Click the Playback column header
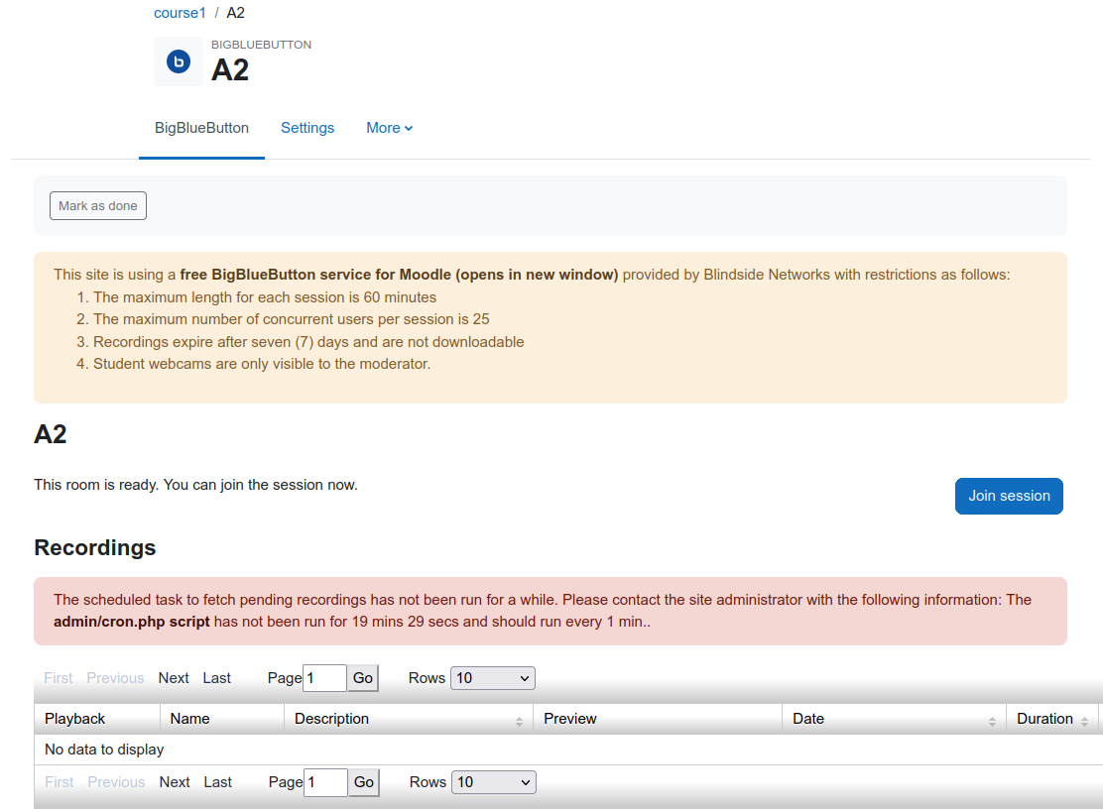 click(x=97, y=719)
